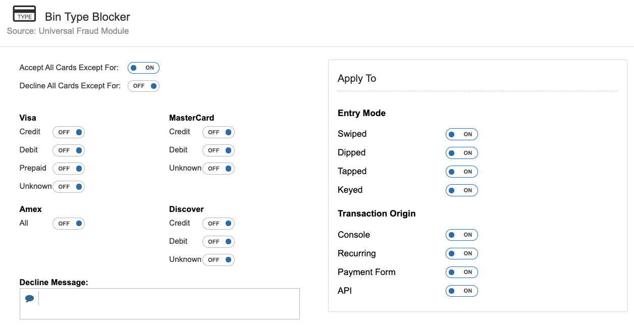Toggle the Amex All switch
The height and width of the screenshot is (325, 634).
coord(69,224)
